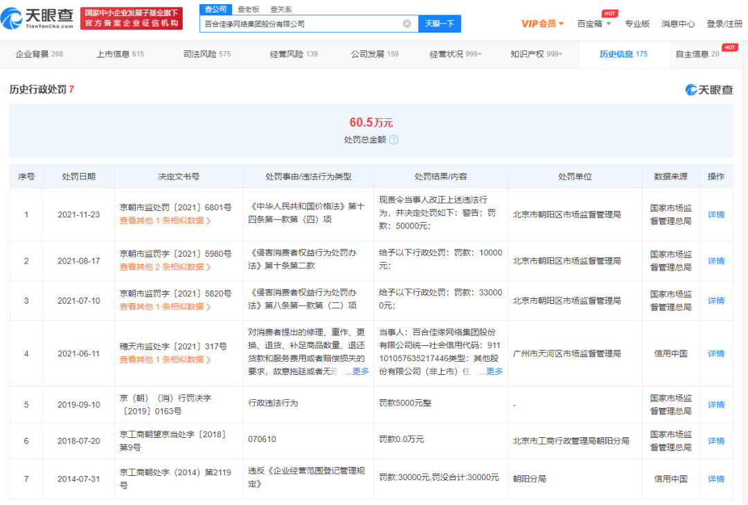Expand the 百宝箱 dropdown menu

click(x=594, y=24)
